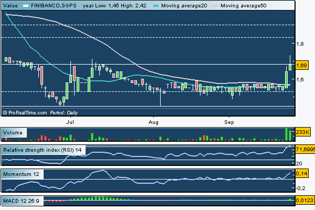Click the 'Relative strength index (RSI) 14' label
The width and height of the screenshot is (315, 210).
point(43,150)
